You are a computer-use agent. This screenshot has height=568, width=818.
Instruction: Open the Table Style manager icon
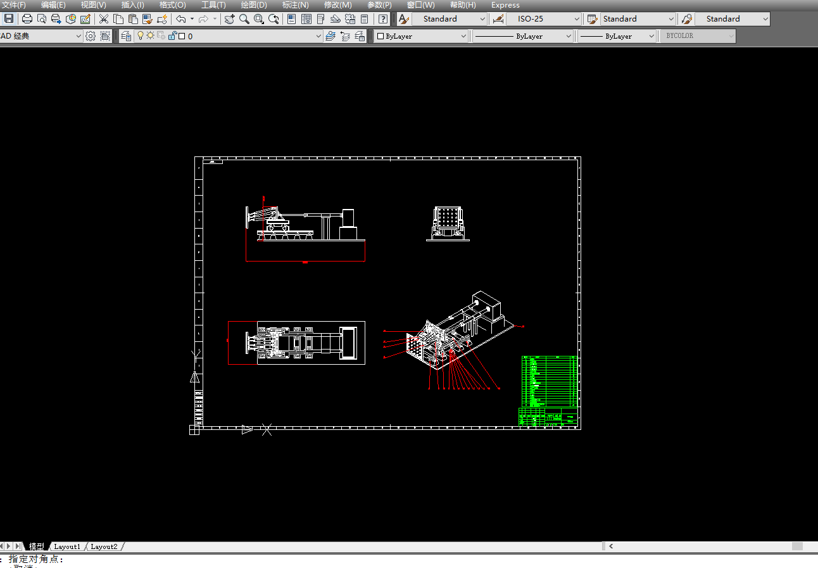tap(593, 19)
